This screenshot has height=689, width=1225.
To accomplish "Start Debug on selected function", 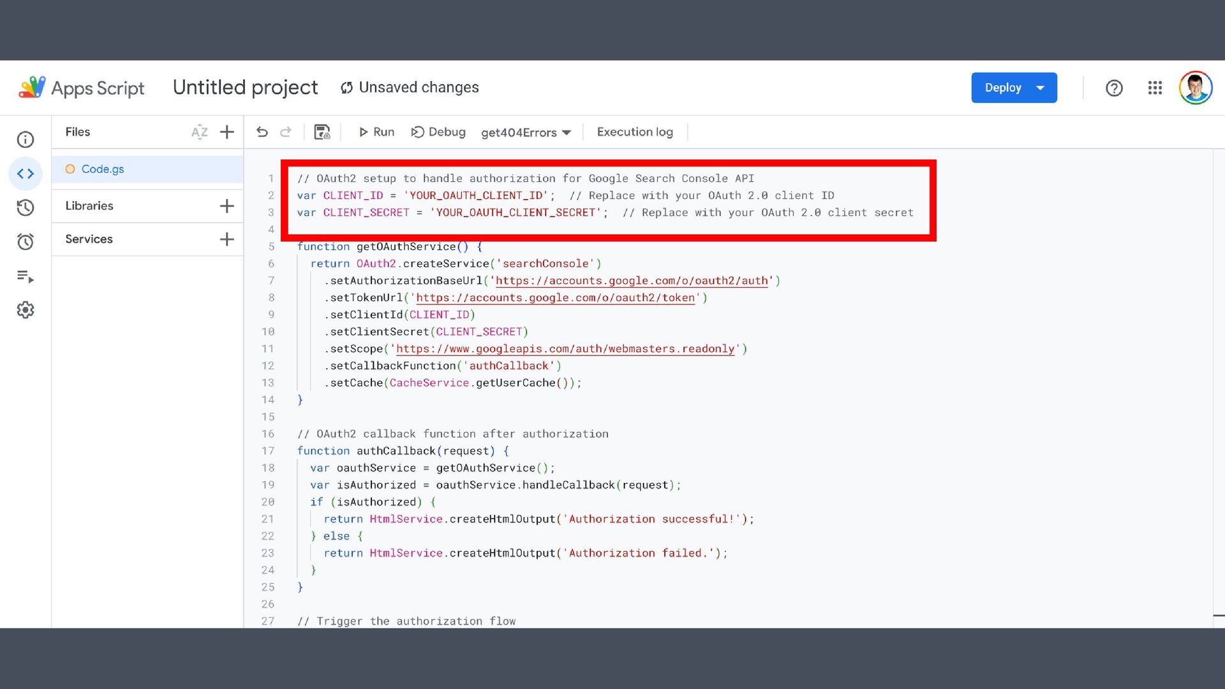I will tap(438, 132).
